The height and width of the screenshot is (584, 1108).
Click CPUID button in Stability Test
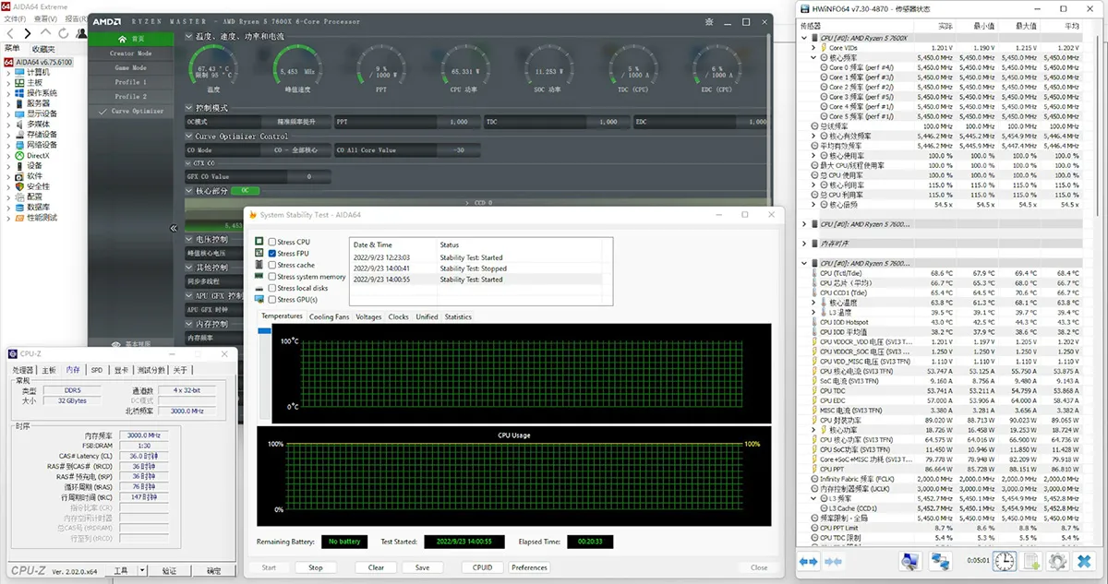click(x=483, y=567)
